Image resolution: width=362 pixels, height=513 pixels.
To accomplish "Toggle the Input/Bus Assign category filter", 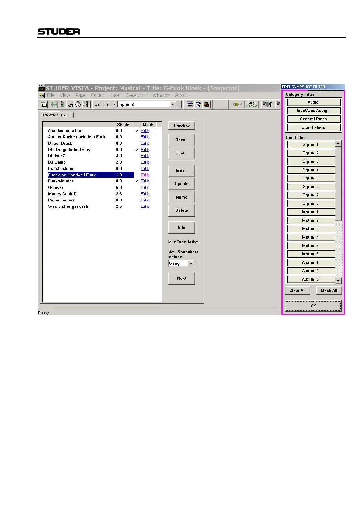I will point(314,111).
